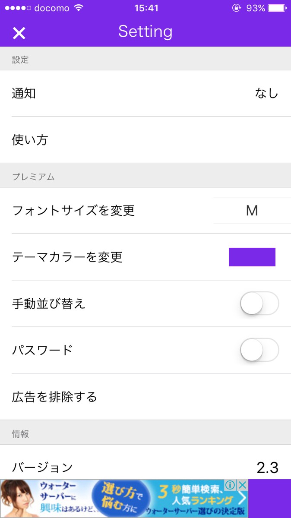Tap the signal strength dots beside docomo
291x518 pixels.
[x=17, y=8]
